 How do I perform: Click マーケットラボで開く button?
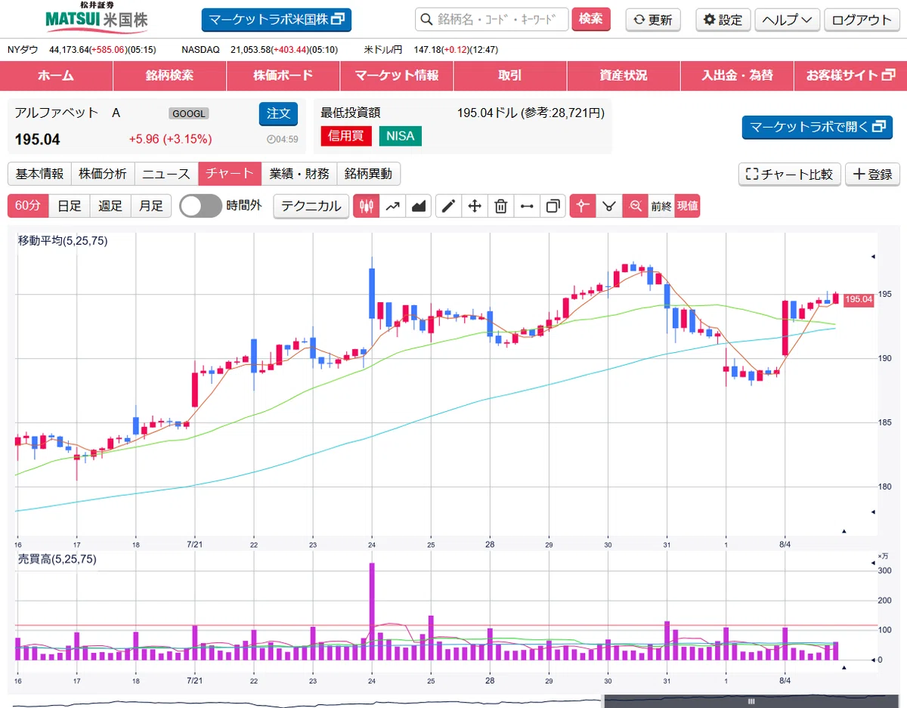pos(817,127)
